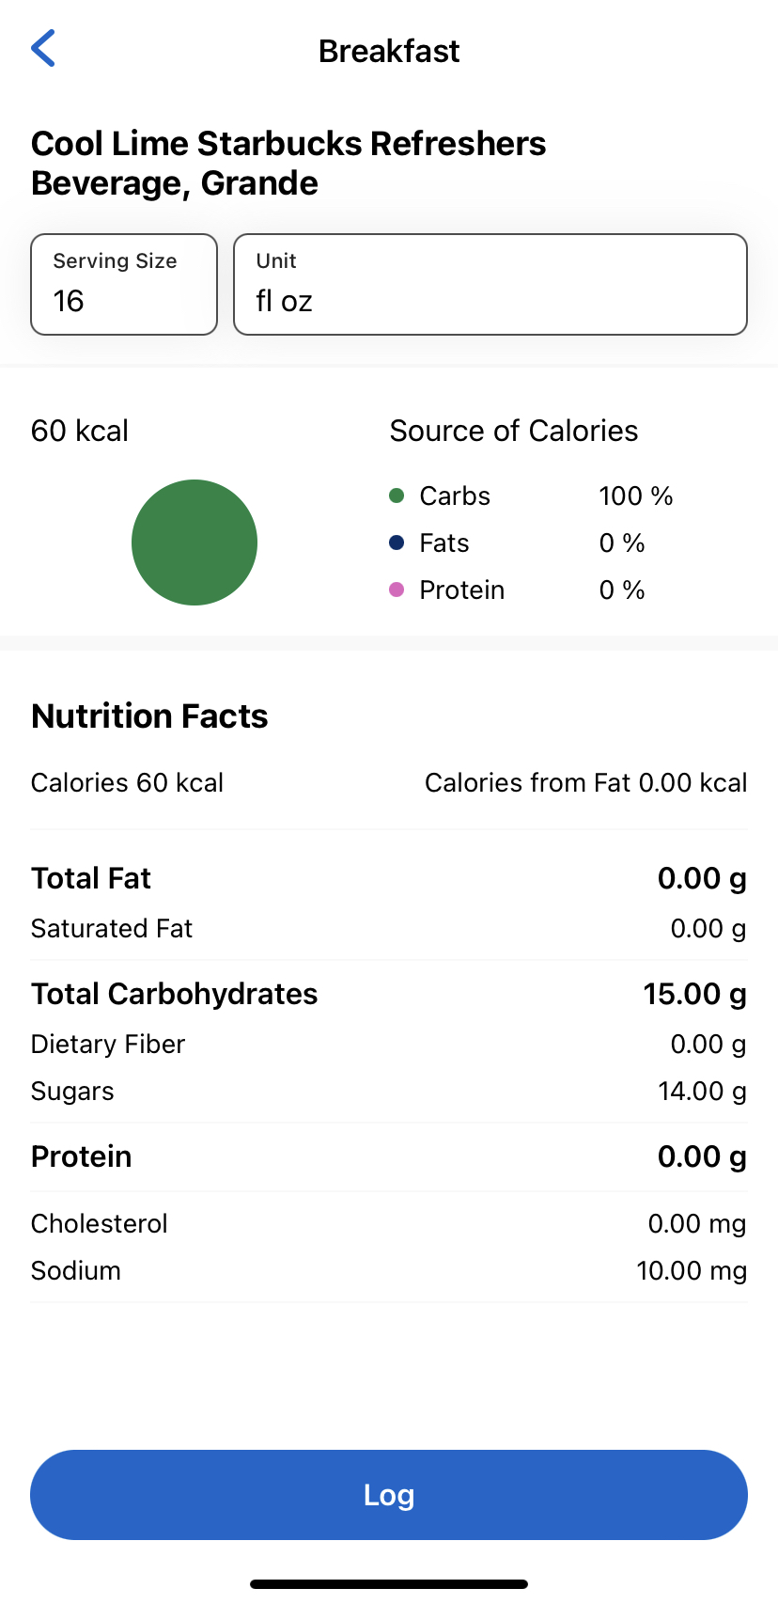The width and height of the screenshot is (778, 1604).
Task: Log this beverage with the Log button
Action: tap(389, 1495)
